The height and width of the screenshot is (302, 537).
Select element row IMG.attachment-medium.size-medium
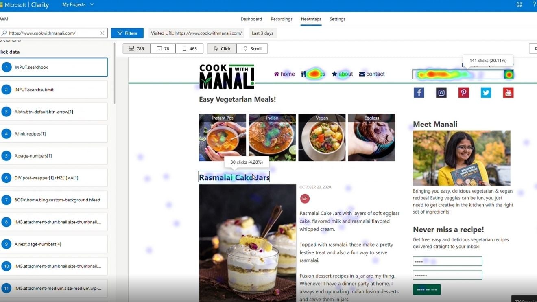click(x=54, y=288)
